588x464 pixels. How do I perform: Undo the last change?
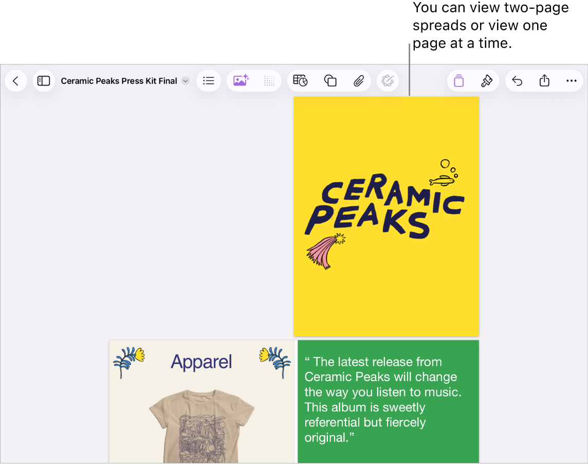point(517,81)
